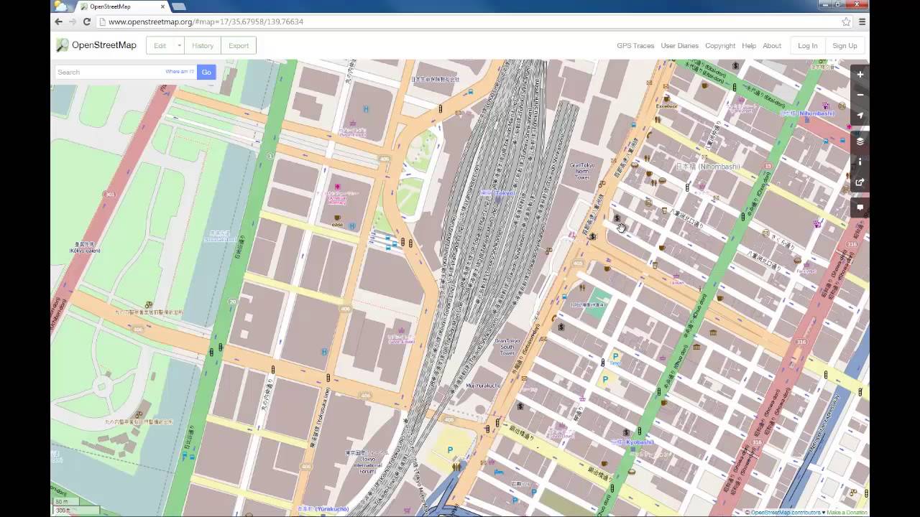Open the Chrome menu hamburger icon
The width and height of the screenshot is (920, 517).
pos(862,22)
